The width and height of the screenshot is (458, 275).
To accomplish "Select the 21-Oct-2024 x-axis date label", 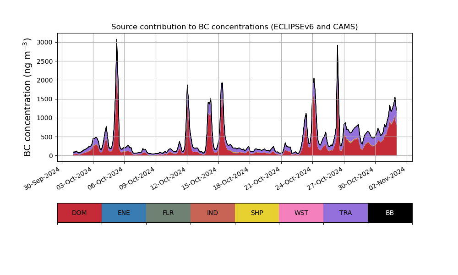I will coord(262,179).
